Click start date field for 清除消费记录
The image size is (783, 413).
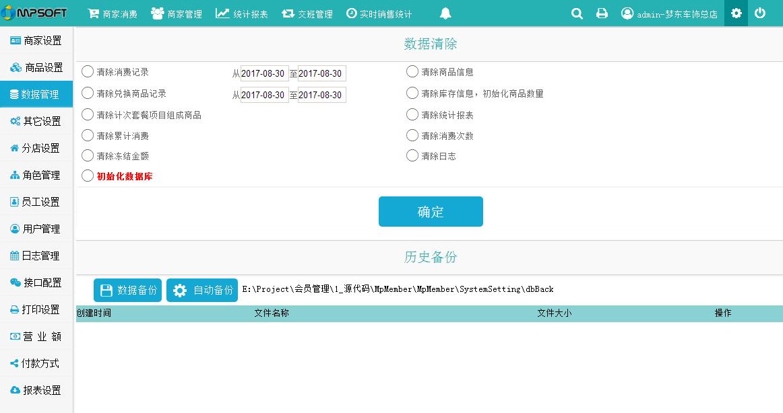pyautogui.click(x=264, y=74)
